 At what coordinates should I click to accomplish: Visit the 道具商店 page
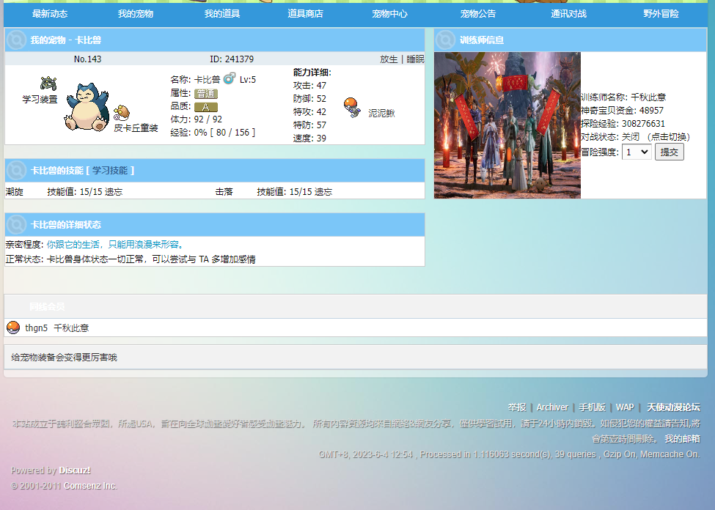tap(305, 14)
